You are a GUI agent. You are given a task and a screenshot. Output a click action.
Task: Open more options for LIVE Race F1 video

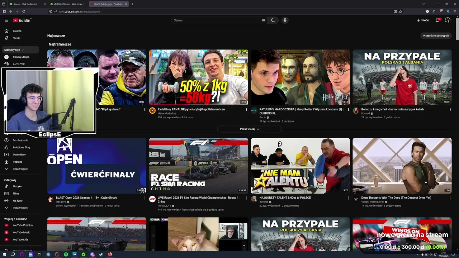pos(246,198)
